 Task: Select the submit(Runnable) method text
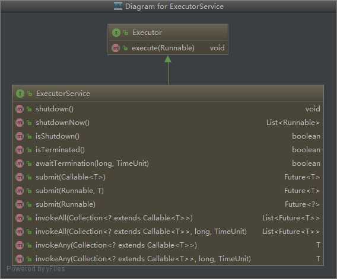click(65, 204)
